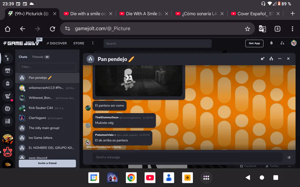Open the Pan pendejo chat in list
Image resolution: width=300 pixels, height=187 pixels.
tap(47, 78)
